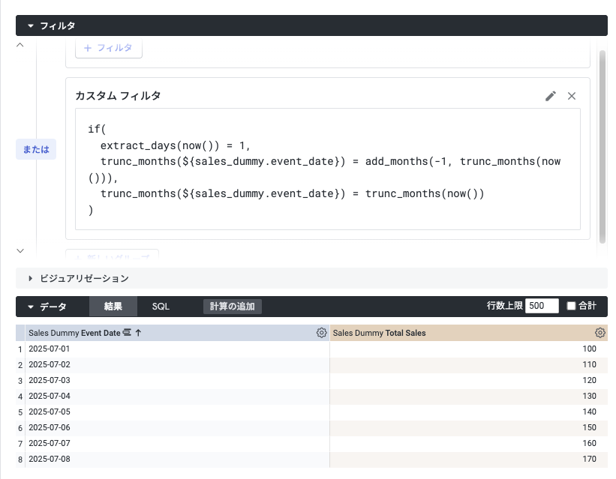616x479 pixels.
Task: Collapse the データ section
Action: 31,307
